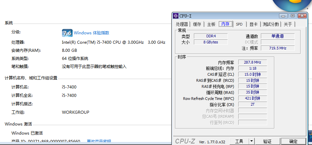Click the tRFC 421 时钟 value
The height and width of the screenshot is (145, 312).
coord(252,98)
